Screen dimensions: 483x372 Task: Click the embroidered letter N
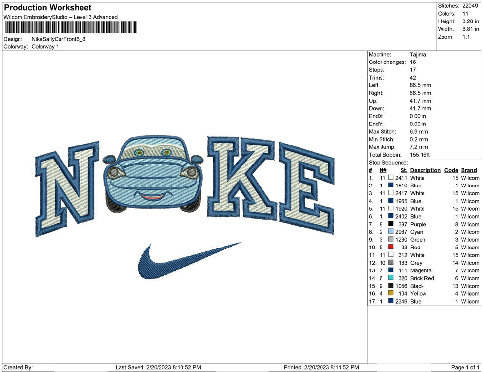coord(67,189)
